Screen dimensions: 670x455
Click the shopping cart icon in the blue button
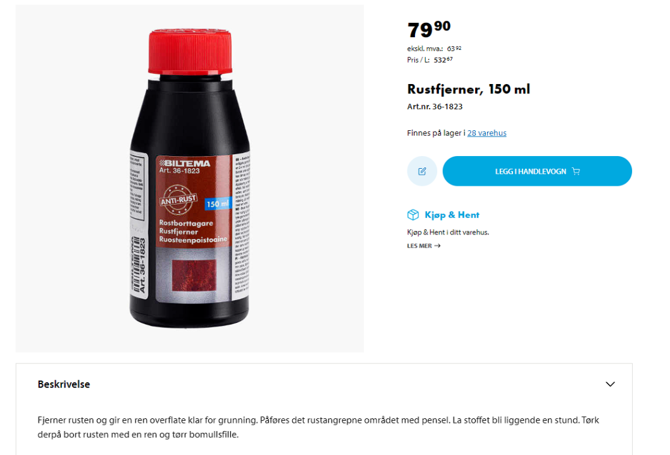[x=576, y=171]
